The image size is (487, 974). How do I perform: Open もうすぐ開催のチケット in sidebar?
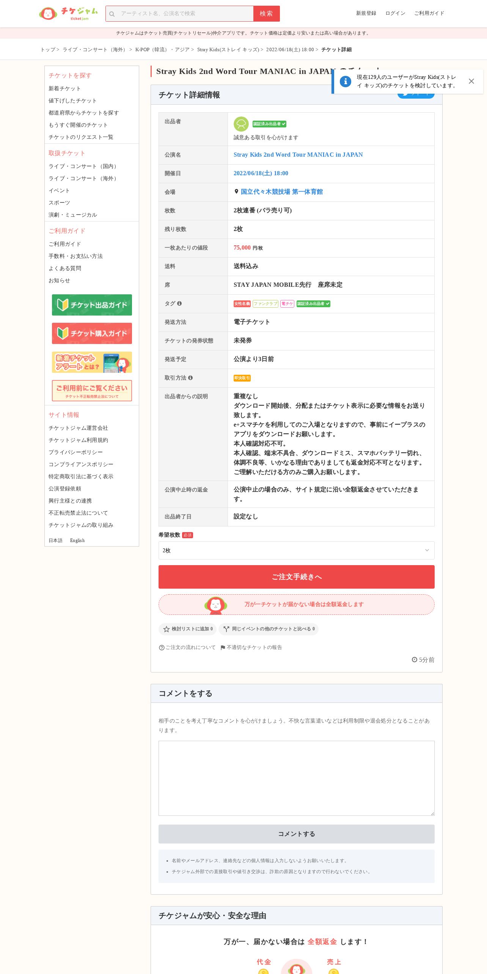tap(78, 125)
